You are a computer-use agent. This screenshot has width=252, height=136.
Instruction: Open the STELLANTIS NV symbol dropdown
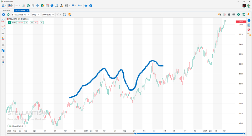21,15
